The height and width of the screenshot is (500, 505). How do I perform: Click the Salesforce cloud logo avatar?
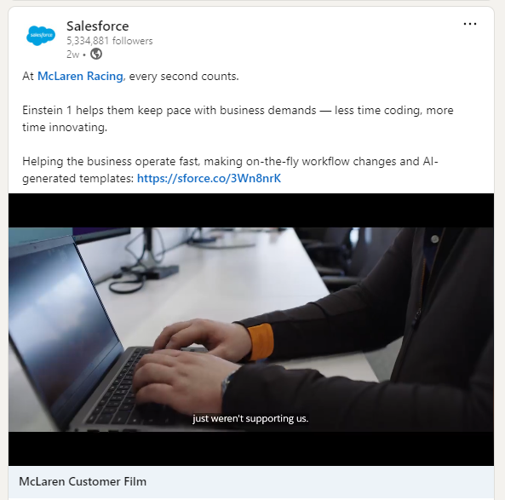pyautogui.click(x=41, y=35)
